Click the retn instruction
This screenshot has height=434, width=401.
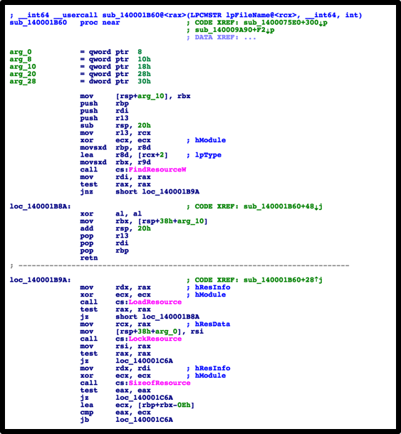[89, 258]
